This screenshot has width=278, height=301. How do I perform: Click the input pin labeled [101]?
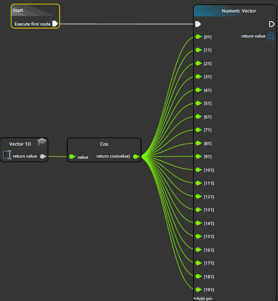coord(199,170)
